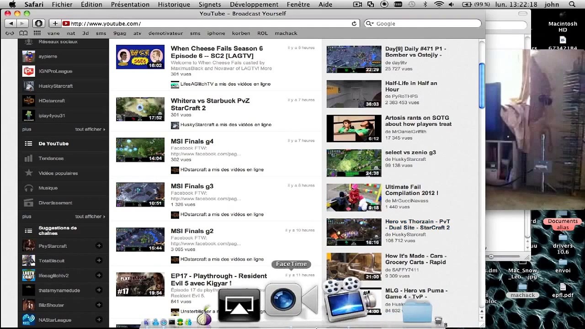Open Tendances in the sidebar
Screen dimensions: 585x329
[51, 159]
